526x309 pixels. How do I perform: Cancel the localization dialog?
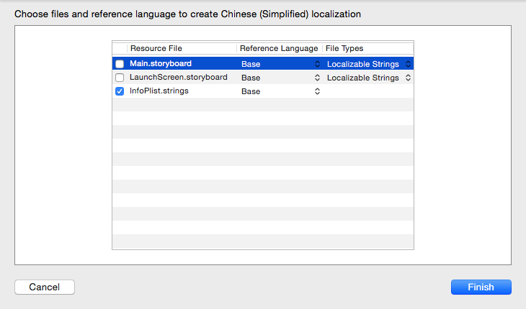[x=45, y=287]
